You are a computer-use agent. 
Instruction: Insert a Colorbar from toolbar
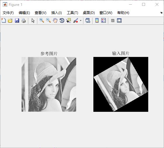click(97, 20)
